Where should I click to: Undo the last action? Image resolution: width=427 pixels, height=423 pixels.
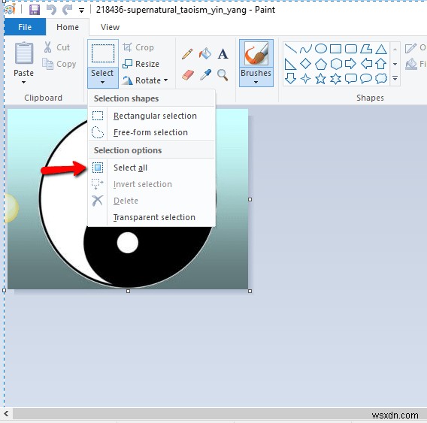pos(51,10)
